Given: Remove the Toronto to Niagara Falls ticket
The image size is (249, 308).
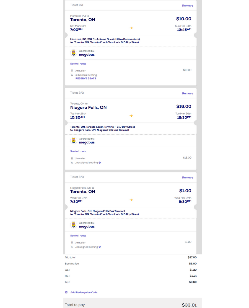Looking at the screenshot, I should click(188, 94).
